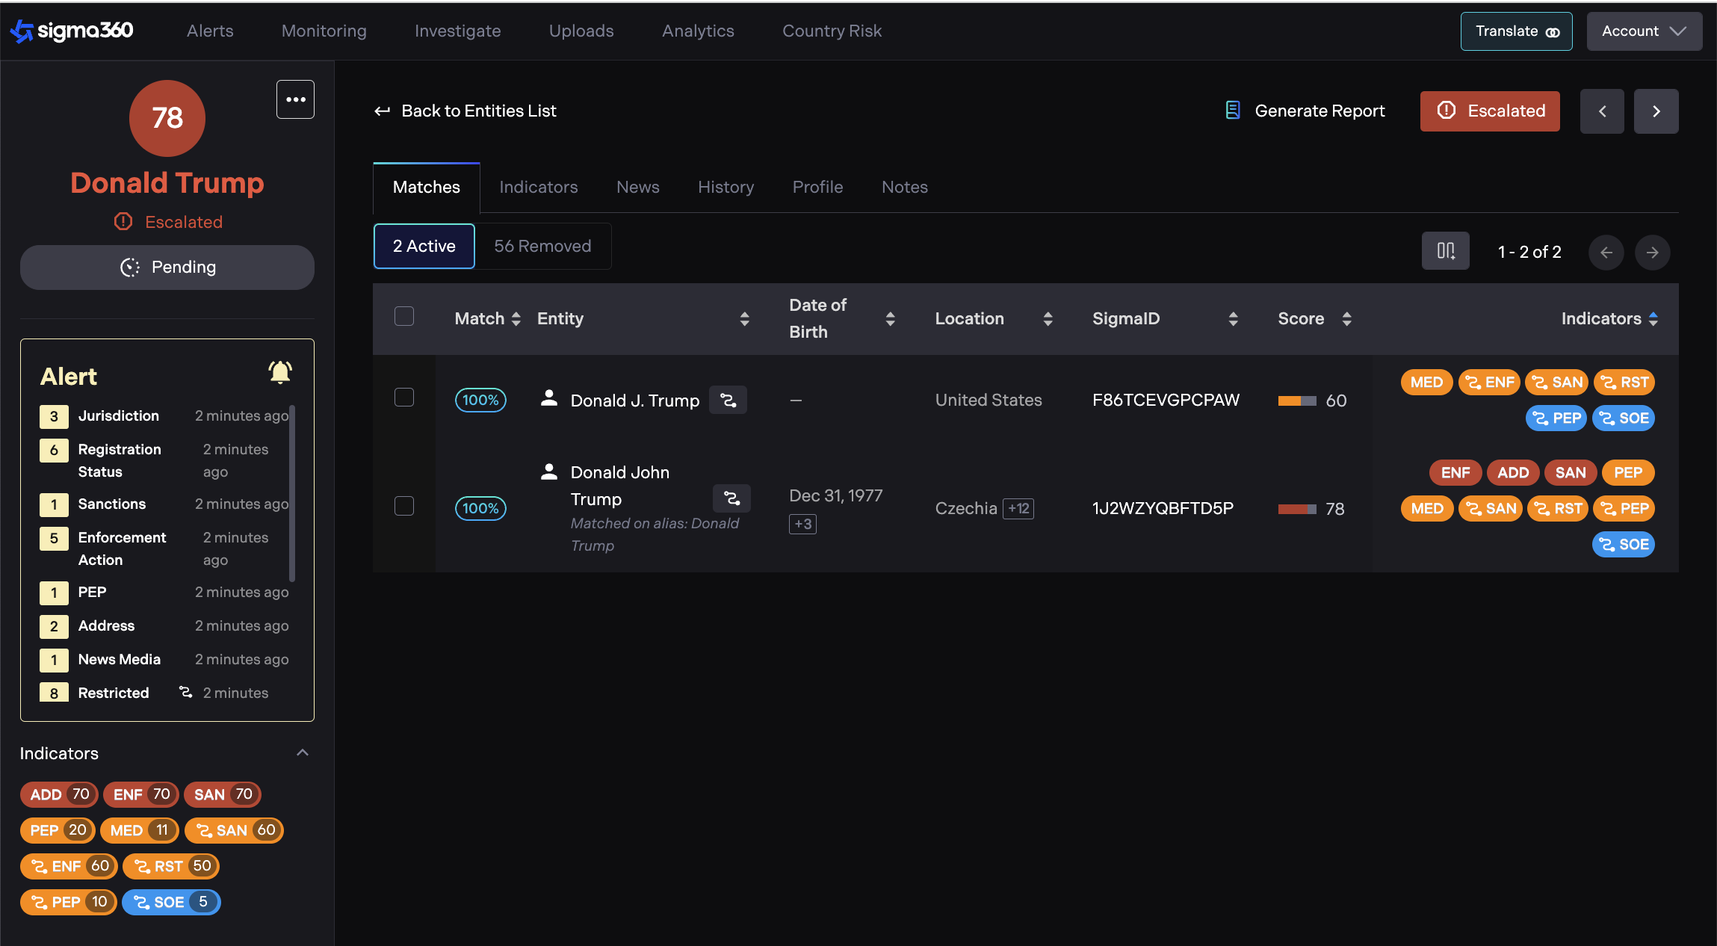Open the Account dropdown
Screen dimensions: 1717x946
point(1644,31)
